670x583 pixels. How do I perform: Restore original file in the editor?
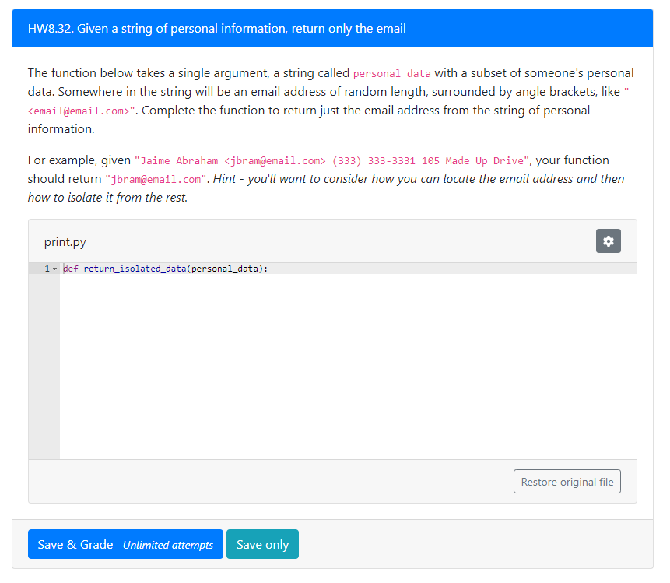click(x=567, y=481)
